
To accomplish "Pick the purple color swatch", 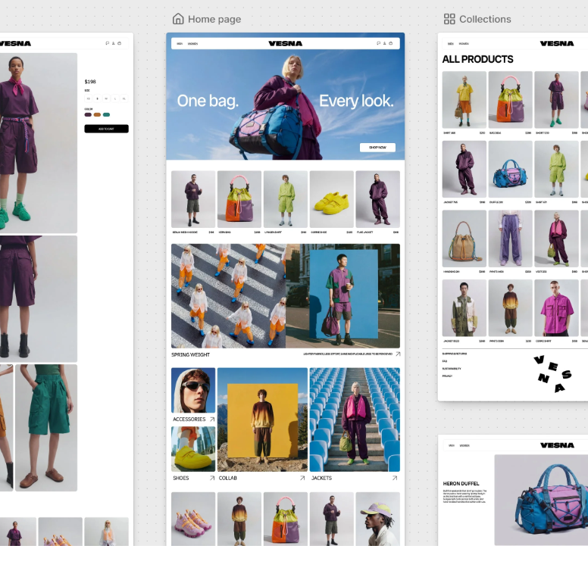I will click(88, 114).
